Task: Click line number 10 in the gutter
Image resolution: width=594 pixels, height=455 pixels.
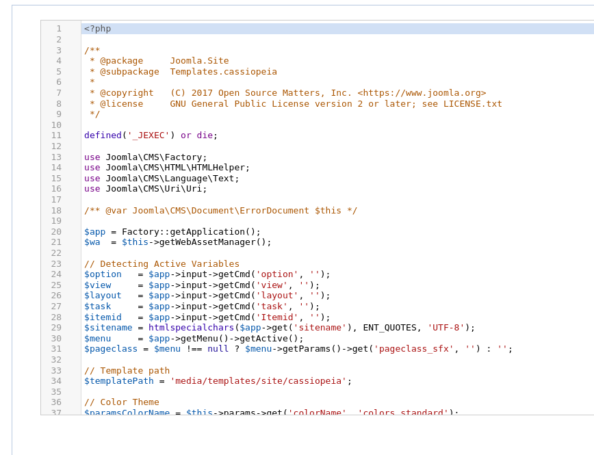Action: coord(56,125)
